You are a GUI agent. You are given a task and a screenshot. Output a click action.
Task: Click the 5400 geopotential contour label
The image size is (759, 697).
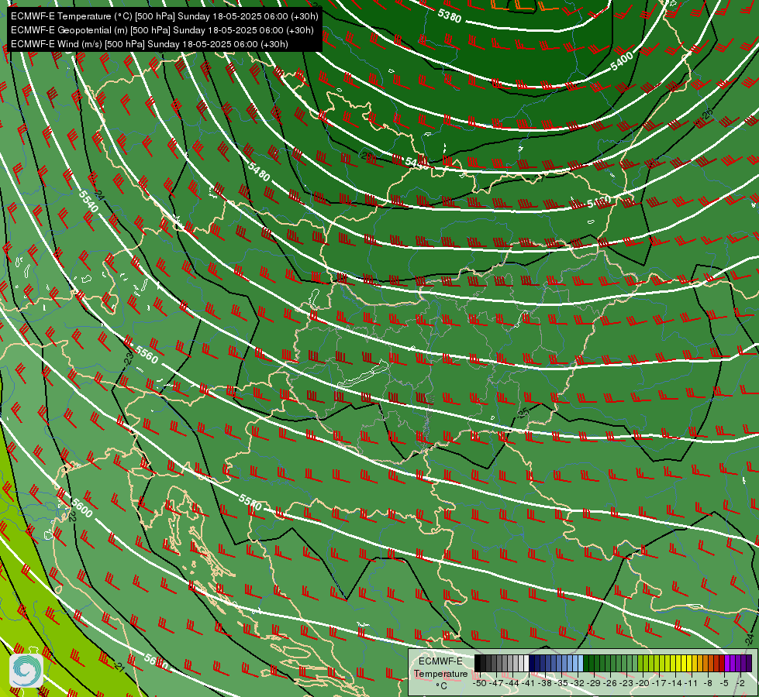tap(622, 61)
